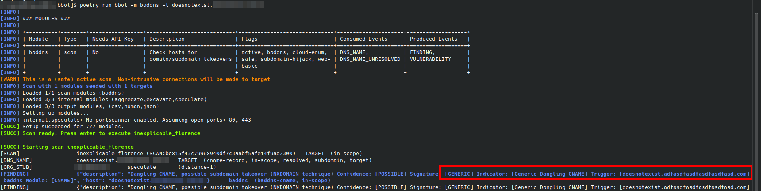761x191 pixels.
Task: Click the orange [WARN] tag
Action: [10, 79]
